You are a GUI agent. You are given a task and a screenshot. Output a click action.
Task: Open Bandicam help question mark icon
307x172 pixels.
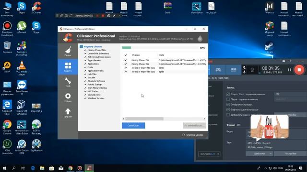(291, 61)
